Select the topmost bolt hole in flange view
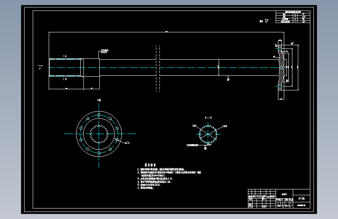Image resolution: width=338 pixels, height=219 pixels. point(99,115)
